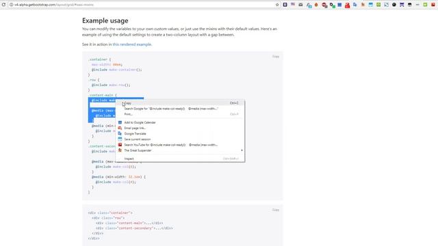Screen dimensions: 438x246
Task: Click the translate icon in context menu
Action: coord(120,134)
